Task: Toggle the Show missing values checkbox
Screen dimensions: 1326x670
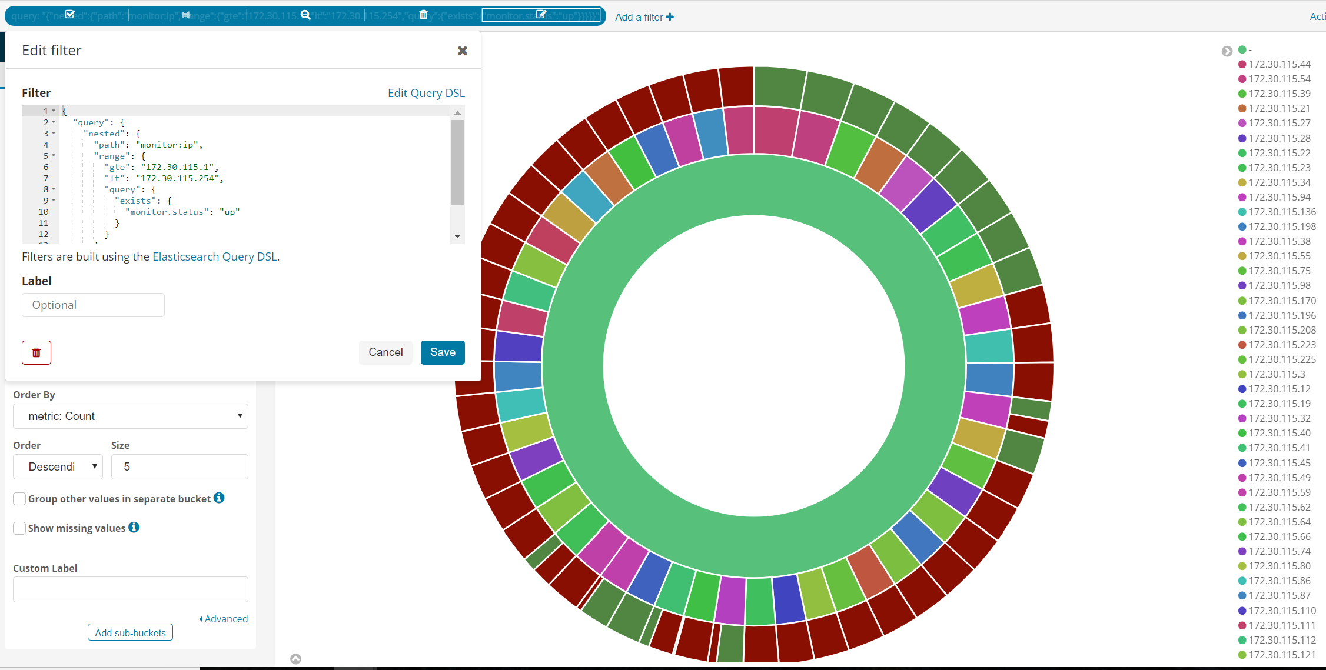Action: point(19,528)
